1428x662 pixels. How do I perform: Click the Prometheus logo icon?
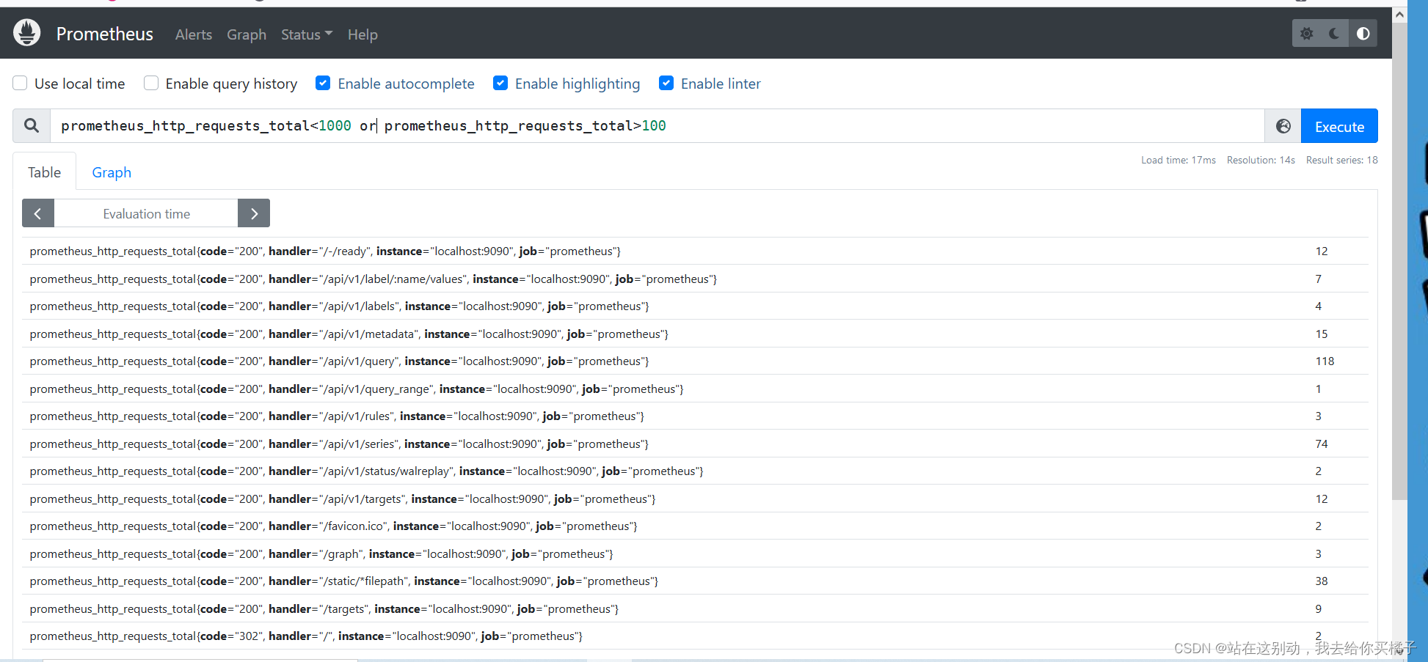(x=26, y=32)
